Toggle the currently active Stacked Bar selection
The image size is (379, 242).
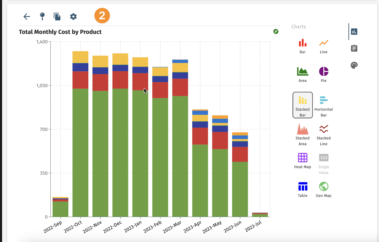tap(302, 105)
